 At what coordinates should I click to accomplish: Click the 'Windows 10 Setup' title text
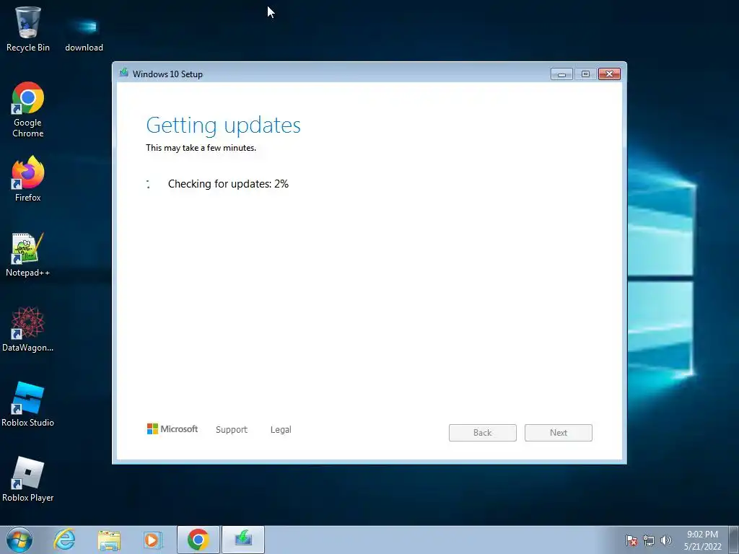coord(167,74)
